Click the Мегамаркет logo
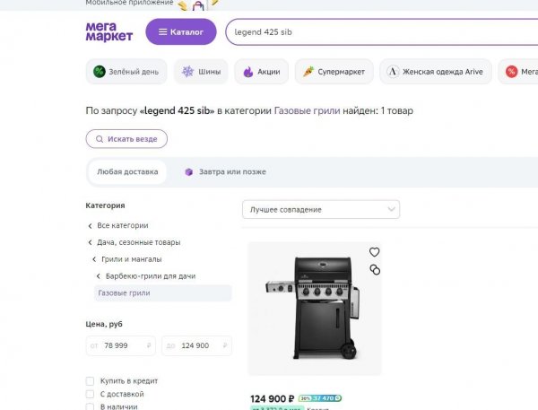 (108, 32)
